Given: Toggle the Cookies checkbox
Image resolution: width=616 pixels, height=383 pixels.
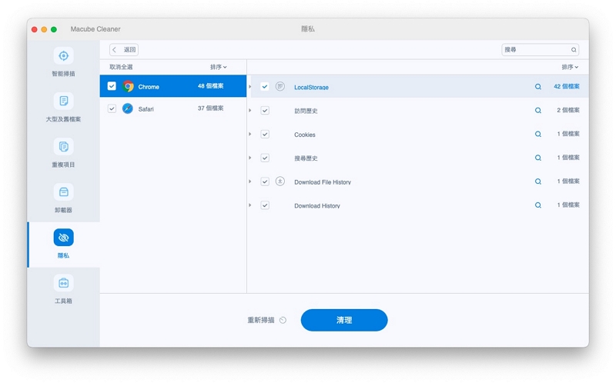Looking at the screenshot, I should point(265,135).
